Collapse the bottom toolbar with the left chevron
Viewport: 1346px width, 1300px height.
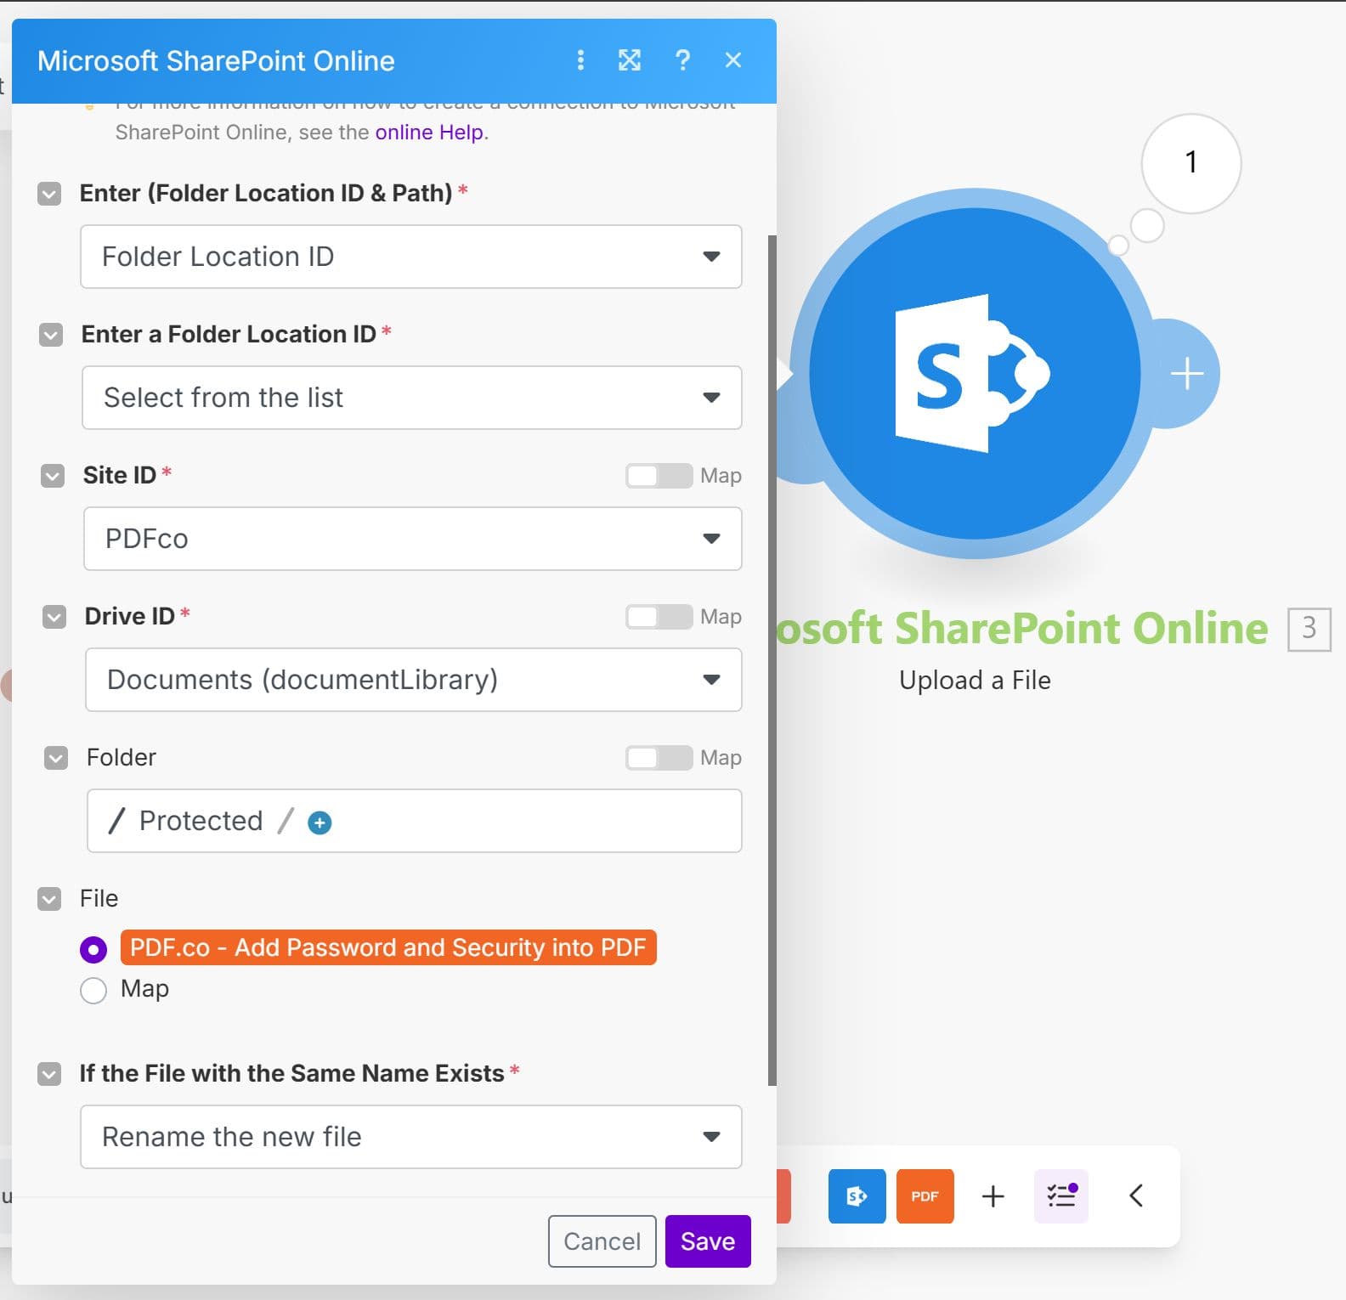pos(1136,1196)
